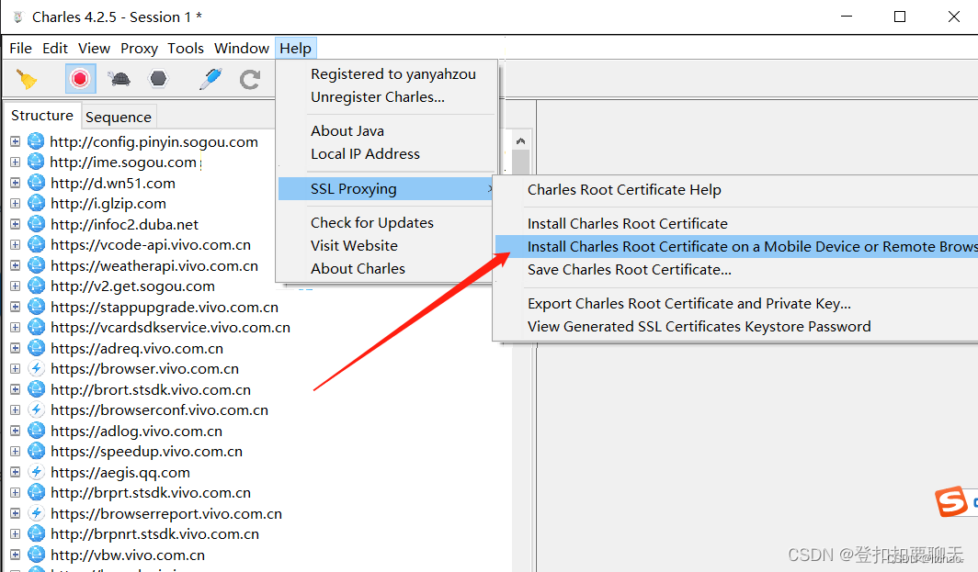This screenshot has width=978, height=572.
Task: Open the SSL Proxying submenu
Action: click(387, 189)
